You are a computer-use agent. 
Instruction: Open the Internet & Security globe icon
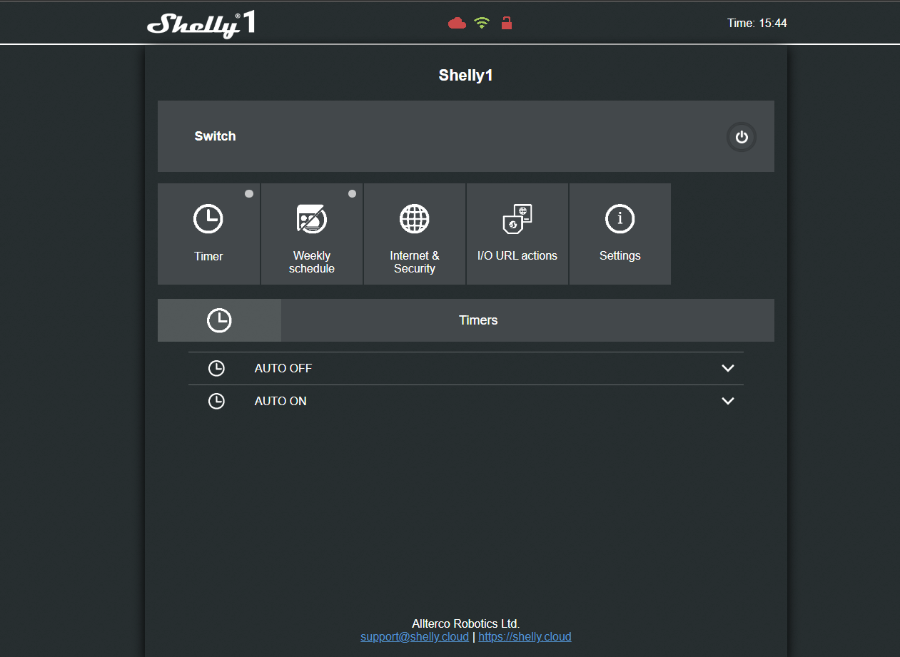point(415,218)
